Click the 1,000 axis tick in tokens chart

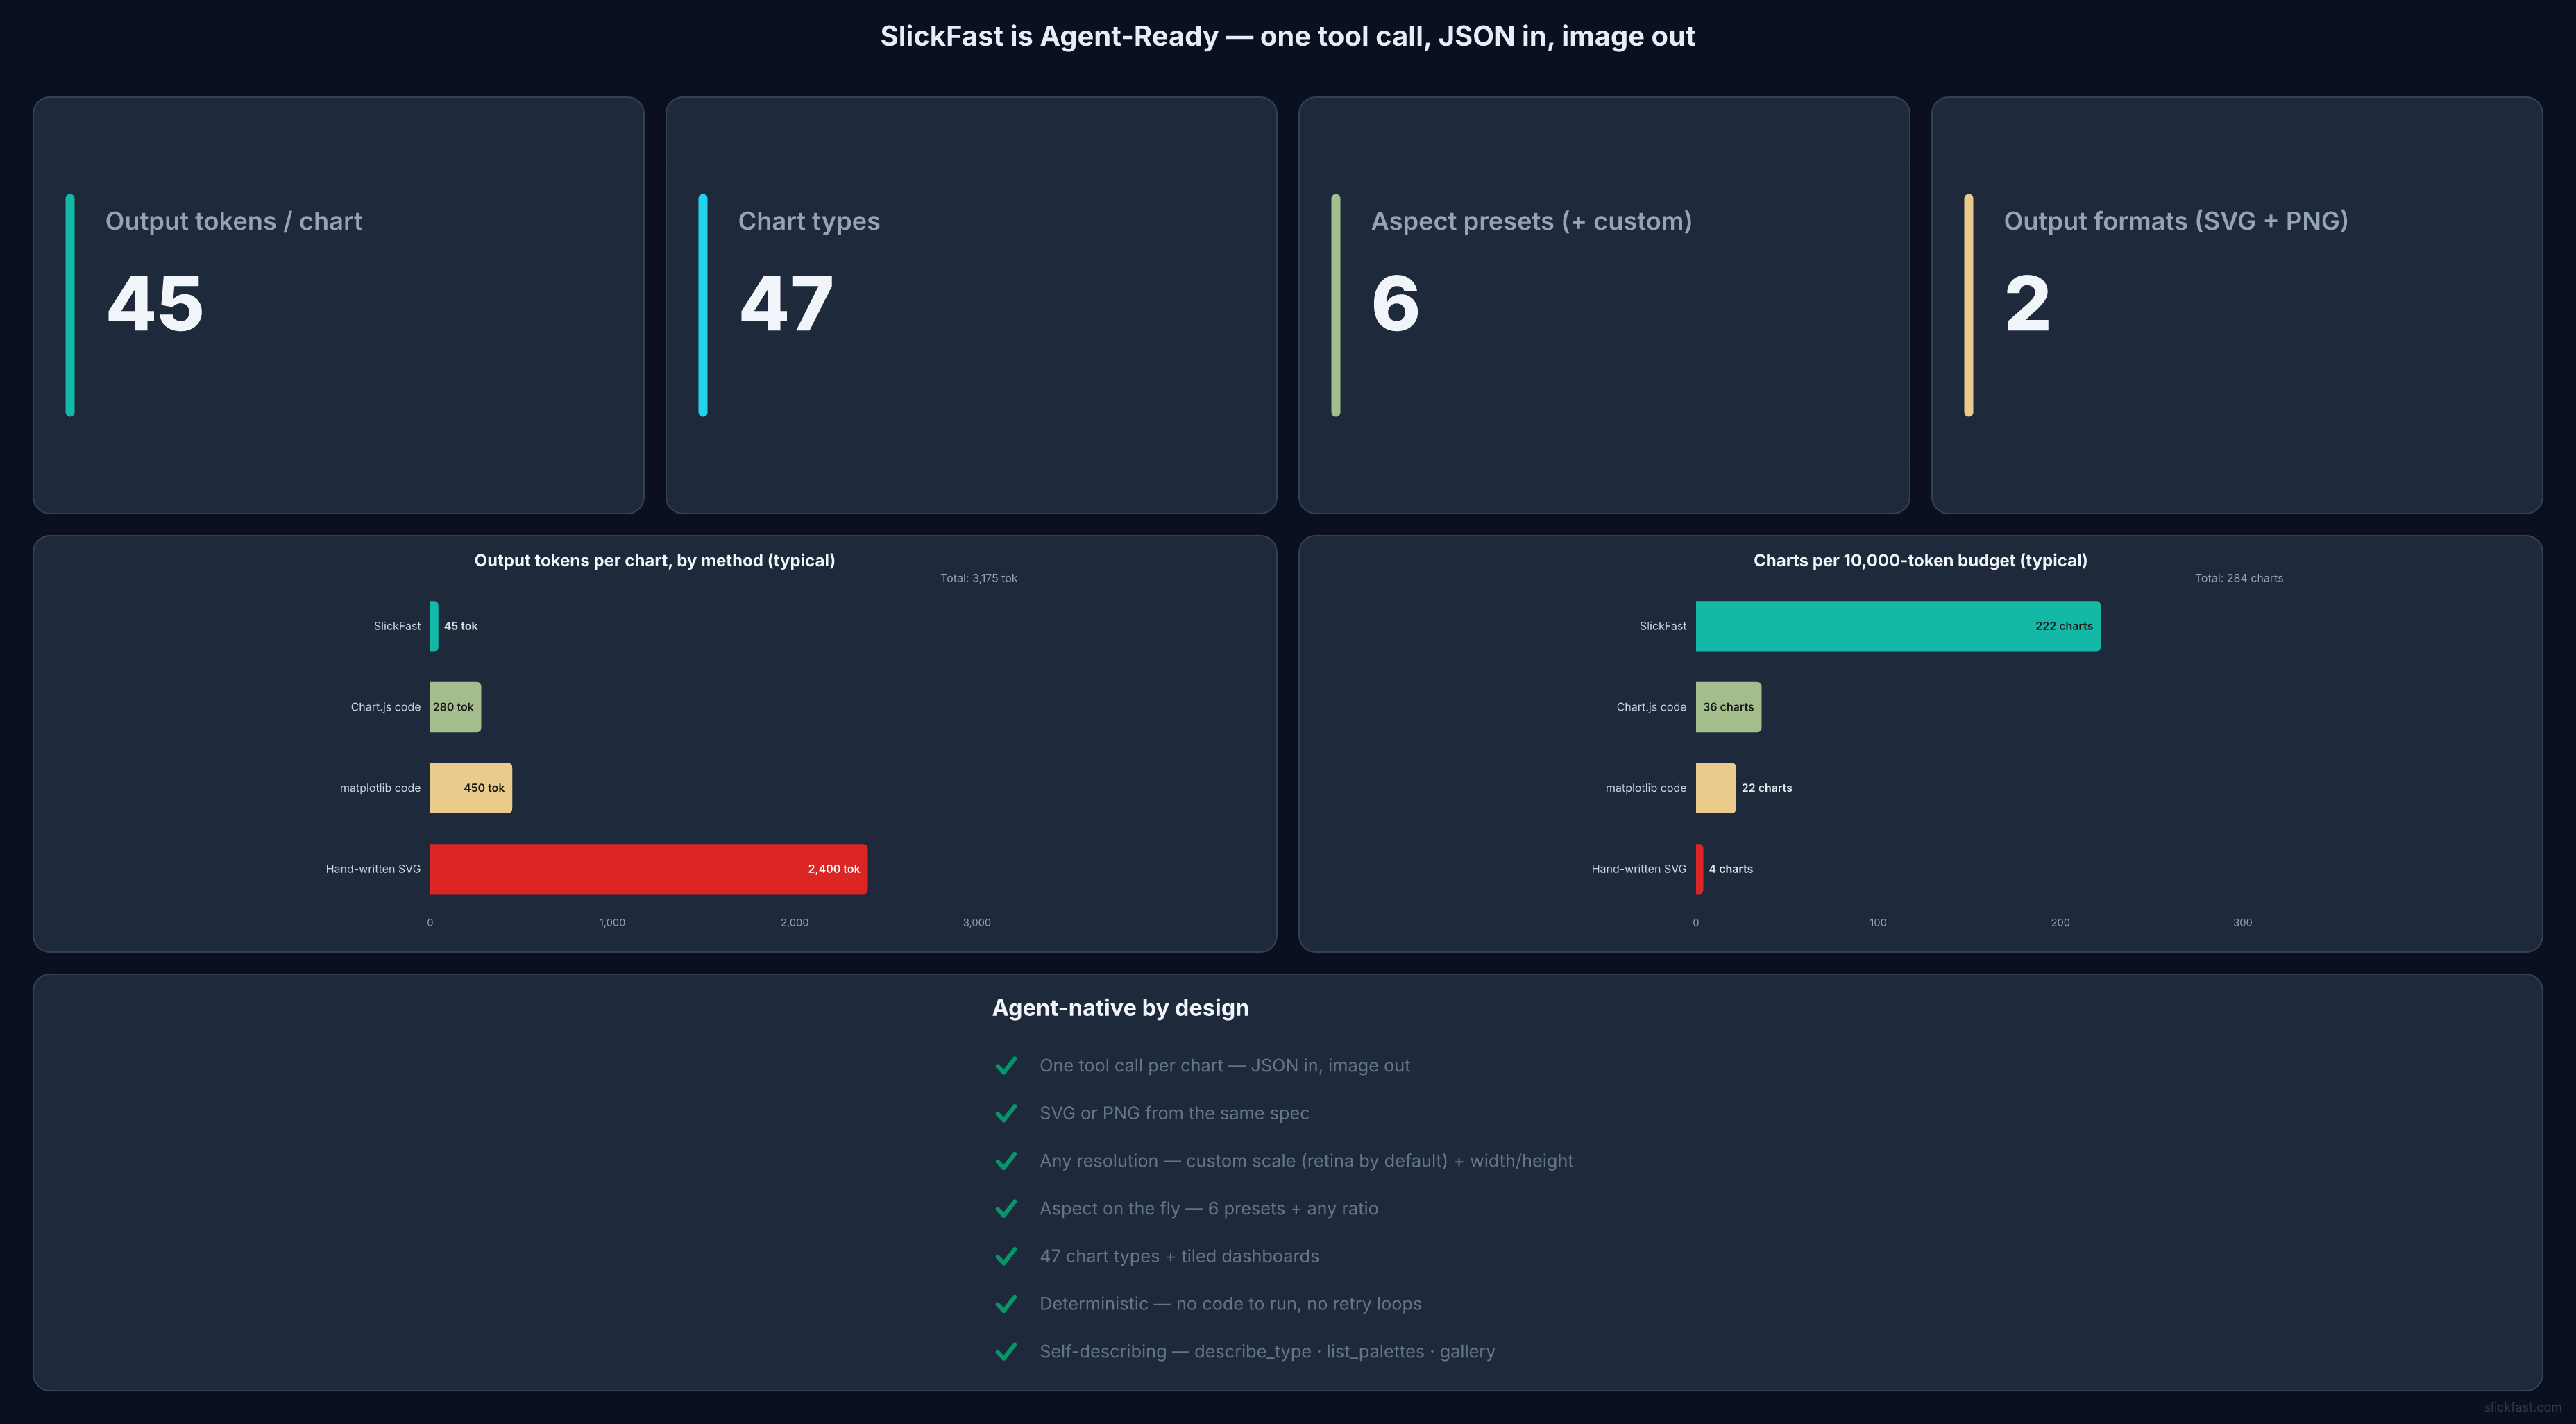[x=612, y=923]
